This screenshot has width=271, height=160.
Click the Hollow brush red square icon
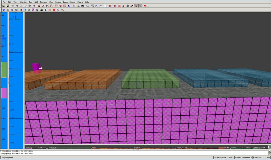pyautogui.click(x=64, y=6)
